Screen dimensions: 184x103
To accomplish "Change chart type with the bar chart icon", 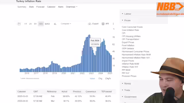I will pyautogui.click(x=55, y=24).
